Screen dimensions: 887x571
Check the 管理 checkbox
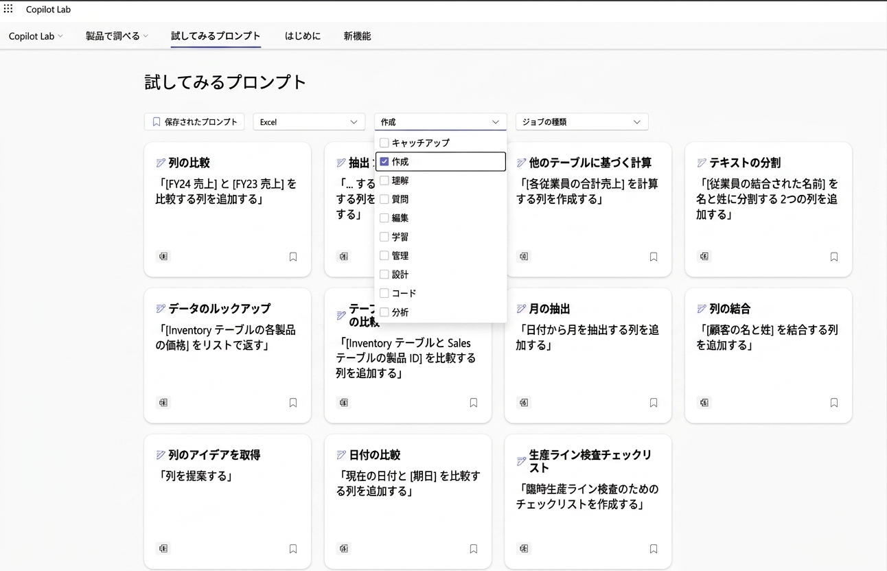pyautogui.click(x=384, y=255)
